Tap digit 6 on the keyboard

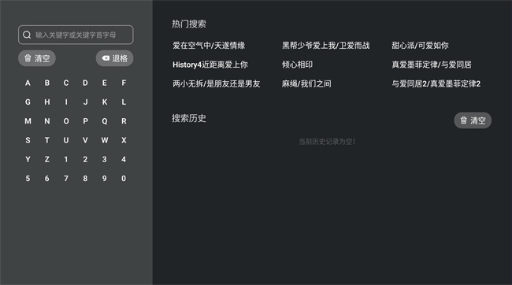point(47,179)
